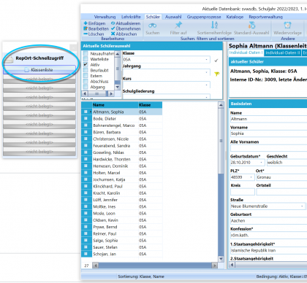Open the Kataloge menu tab

point(235,17)
